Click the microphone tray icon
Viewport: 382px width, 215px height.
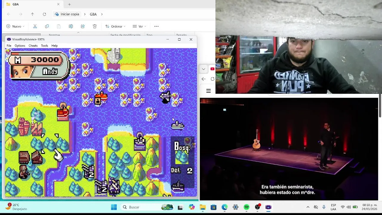coord(324,207)
